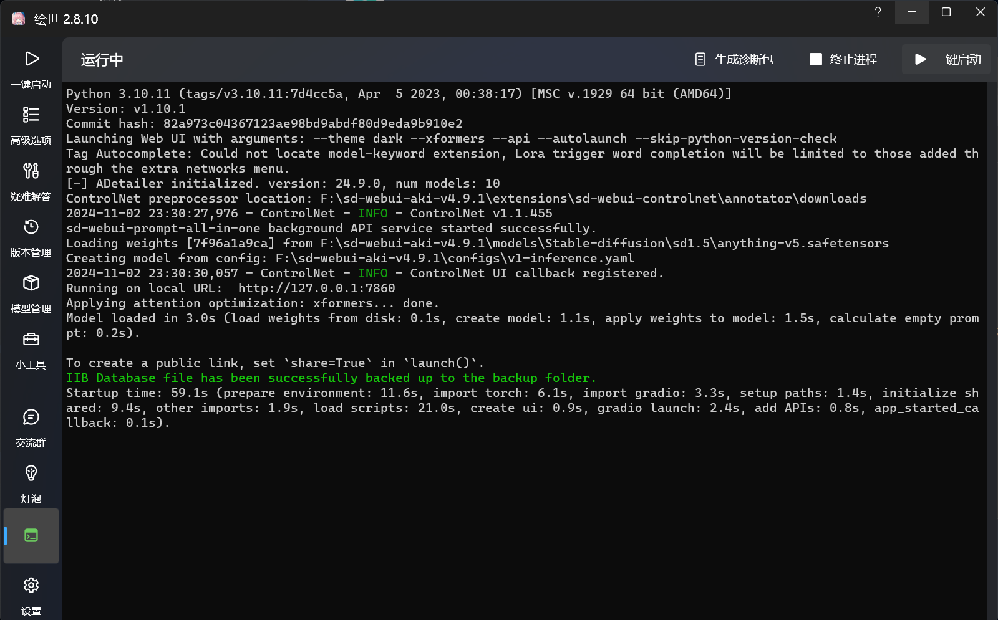Open 灯泡 lightbulb tips page

click(x=31, y=484)
